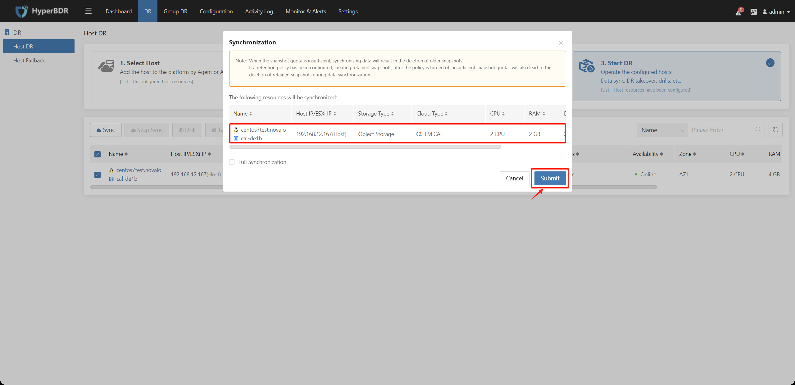Close the Synchronization dialog with X
Viewport: 795px width, 385px height.
561,43
